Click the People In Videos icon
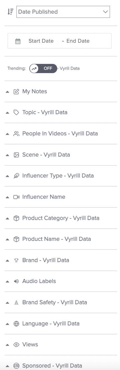Viewport: 120px width, 370px height. pyautogui.click(x=16, y=134)
